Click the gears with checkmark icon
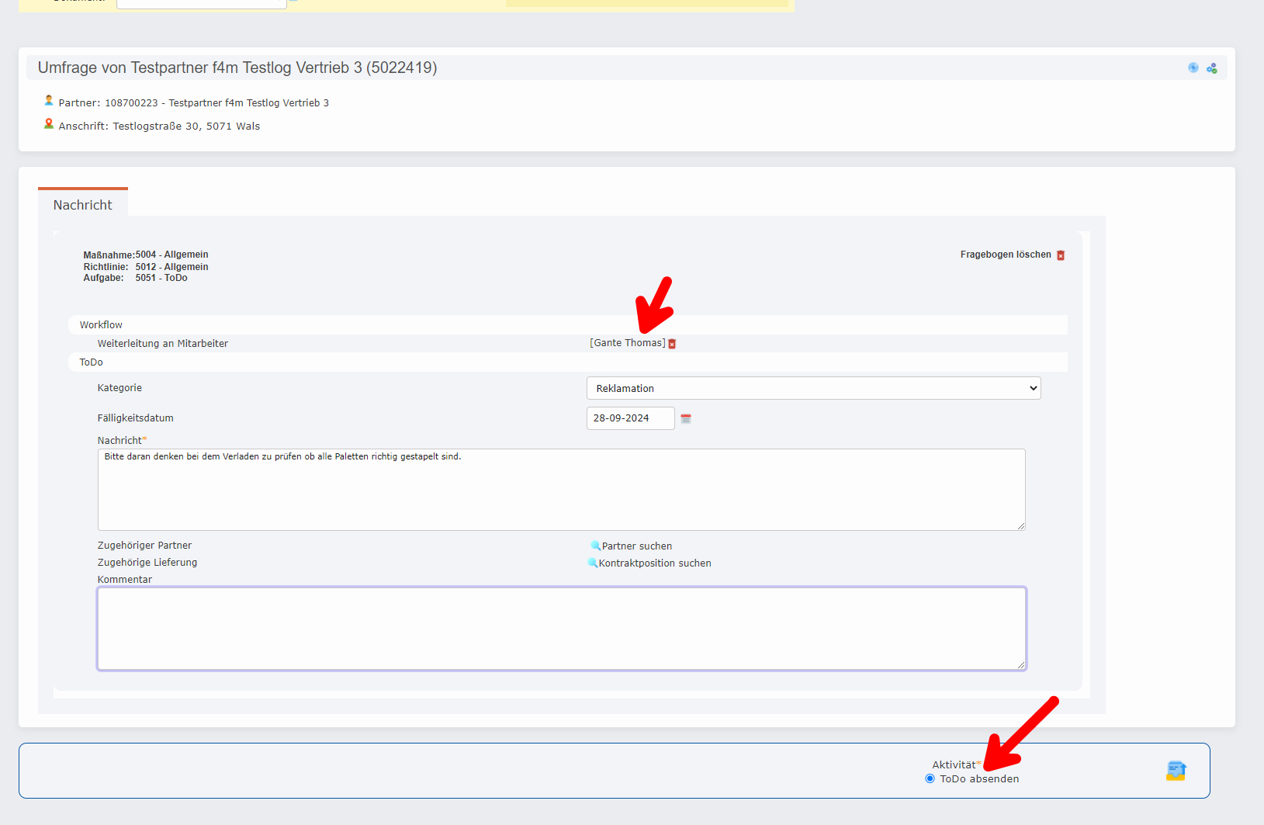 pos(1212,68)
